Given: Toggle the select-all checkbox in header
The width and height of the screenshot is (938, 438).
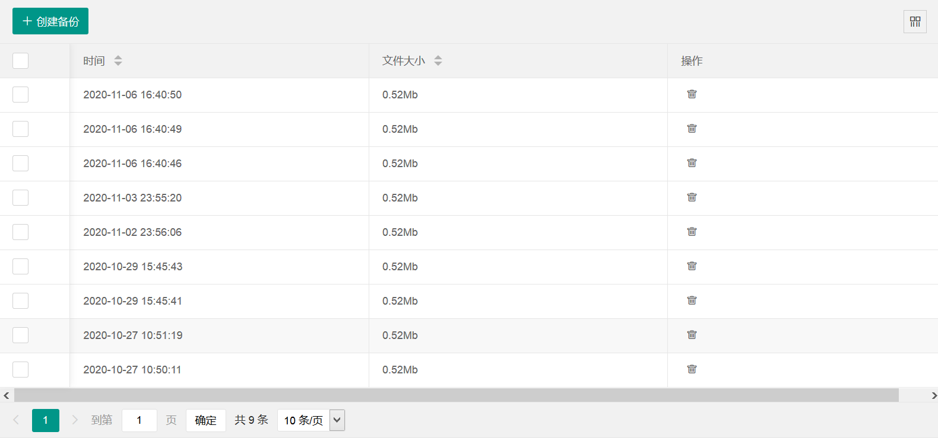Looking at the screenshot, I should [x=21, y=60].
